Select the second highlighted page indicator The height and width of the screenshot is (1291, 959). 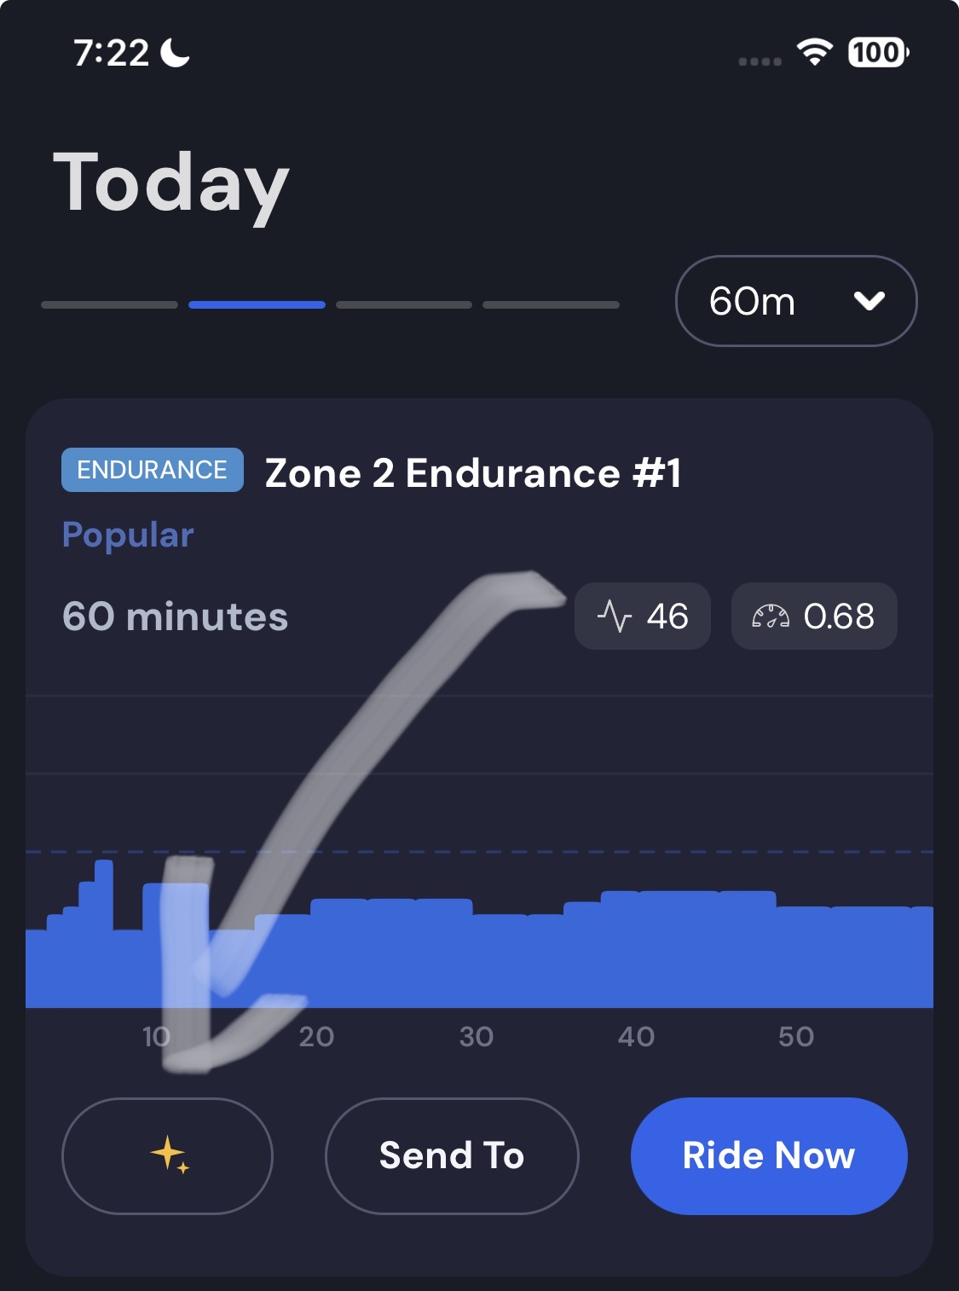click(257, 304)
